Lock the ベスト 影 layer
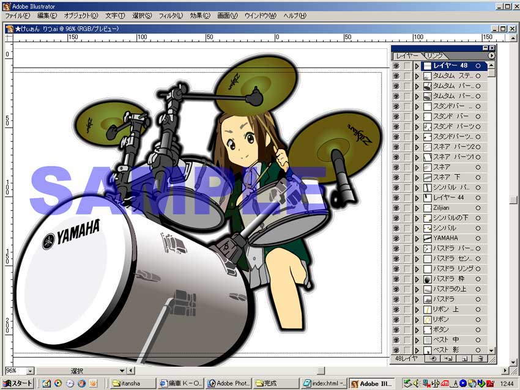Image resolution: width=520 pixels, height=390 pixels. coord(407,350)
